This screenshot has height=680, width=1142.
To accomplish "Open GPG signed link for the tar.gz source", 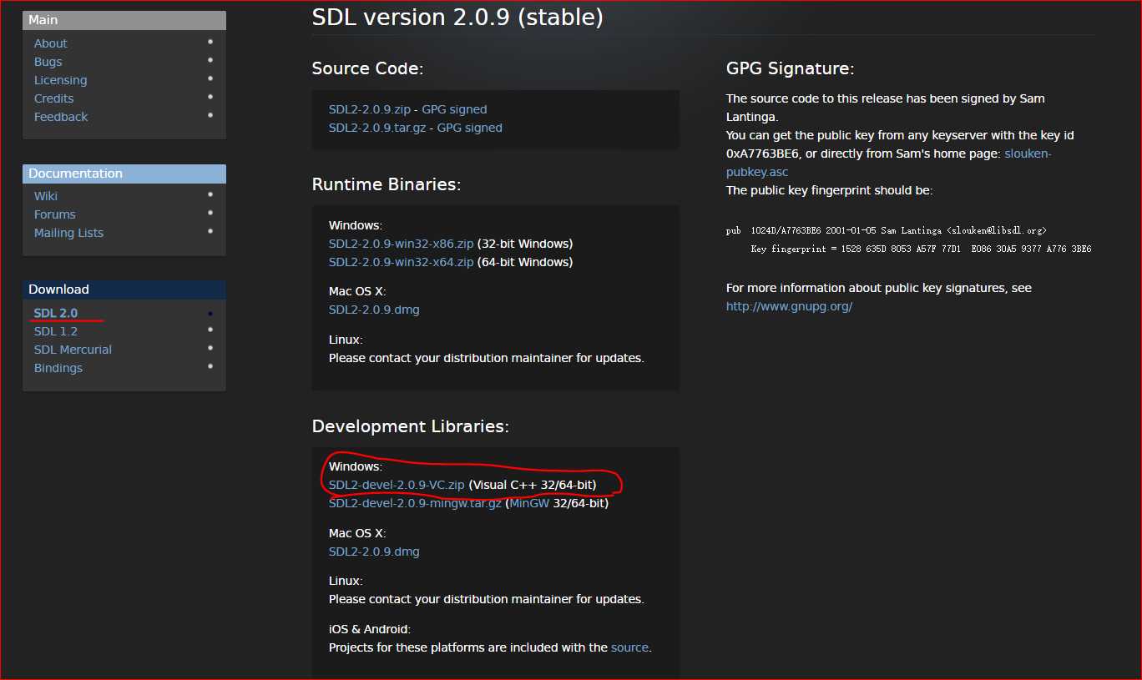I will (470, 128).
